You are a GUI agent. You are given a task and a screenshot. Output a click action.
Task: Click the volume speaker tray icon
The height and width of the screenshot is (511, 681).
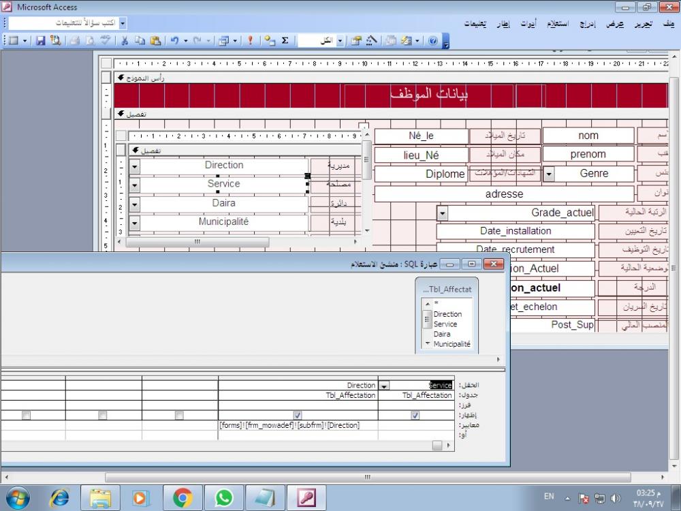(616, 498)
